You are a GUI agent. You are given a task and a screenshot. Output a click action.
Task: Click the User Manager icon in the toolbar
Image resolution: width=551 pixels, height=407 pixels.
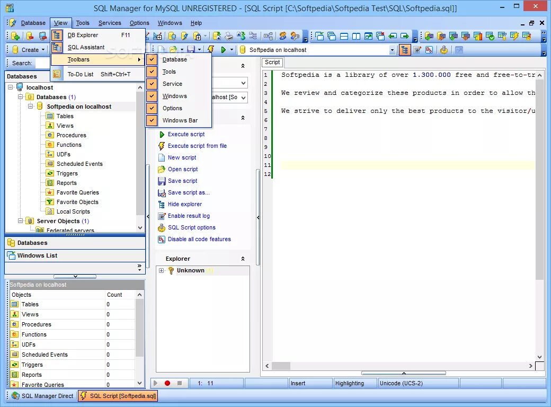click(x=283, y=36)
